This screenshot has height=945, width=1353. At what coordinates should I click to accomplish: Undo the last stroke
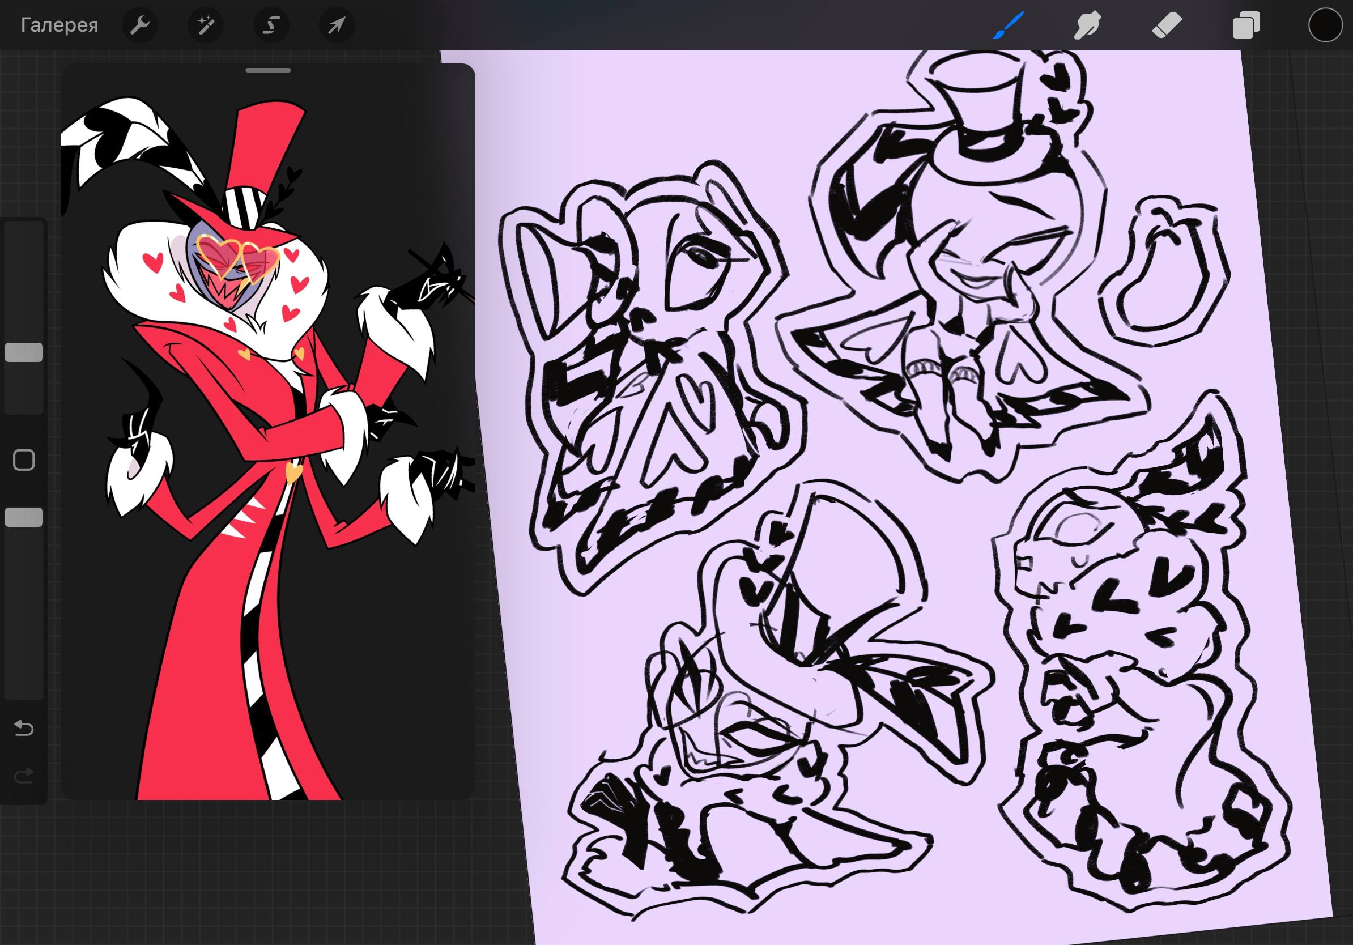pyautogui.click(x=24, y=729)
